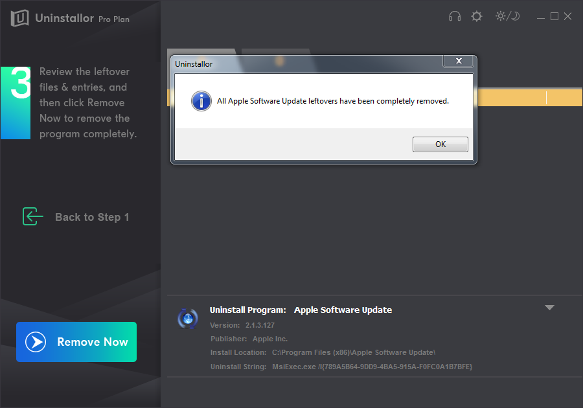Click the Remove Now button

(76, 342)
